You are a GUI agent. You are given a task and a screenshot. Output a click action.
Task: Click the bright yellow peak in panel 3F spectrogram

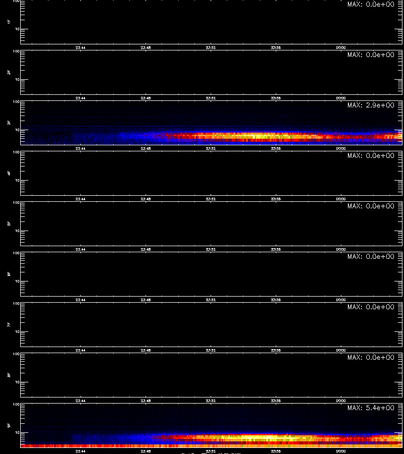click(258, 136)
